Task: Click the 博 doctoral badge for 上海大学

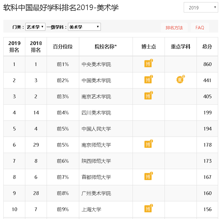Action: coord(148,208)
